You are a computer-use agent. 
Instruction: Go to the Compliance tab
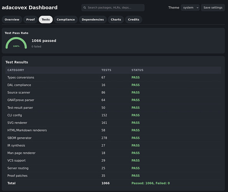(x=66, y=20)
